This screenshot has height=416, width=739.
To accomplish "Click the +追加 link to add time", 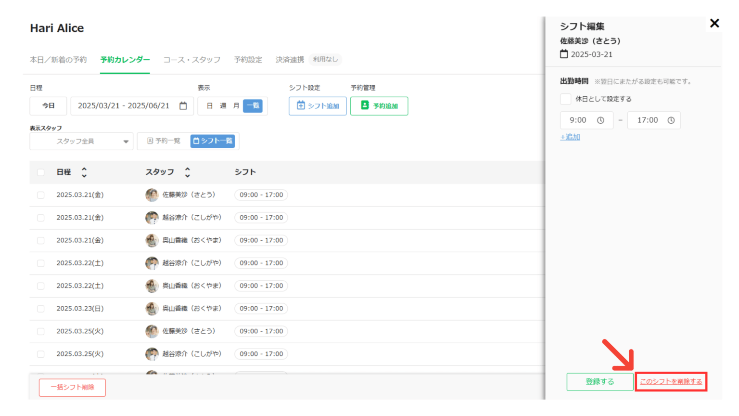I will point(570,137).
